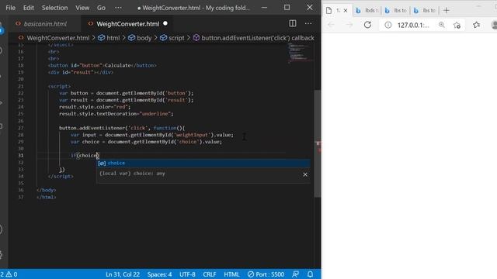
Task: Click the 127.0.0.1 address bar
Action: pyautogui.click(x=413, y=25)
